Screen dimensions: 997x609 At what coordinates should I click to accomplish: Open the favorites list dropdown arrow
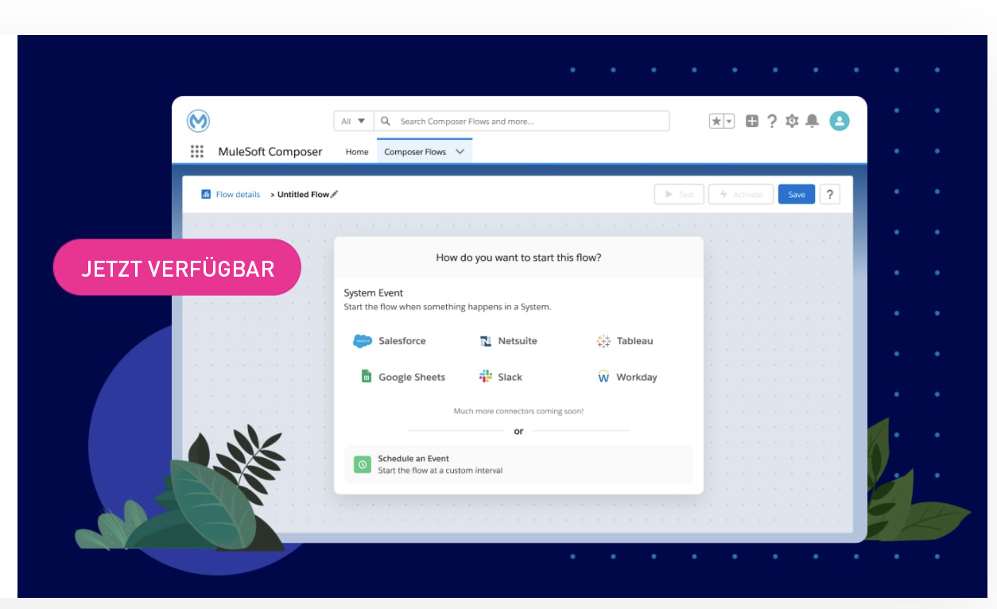(x=729, y=121)
